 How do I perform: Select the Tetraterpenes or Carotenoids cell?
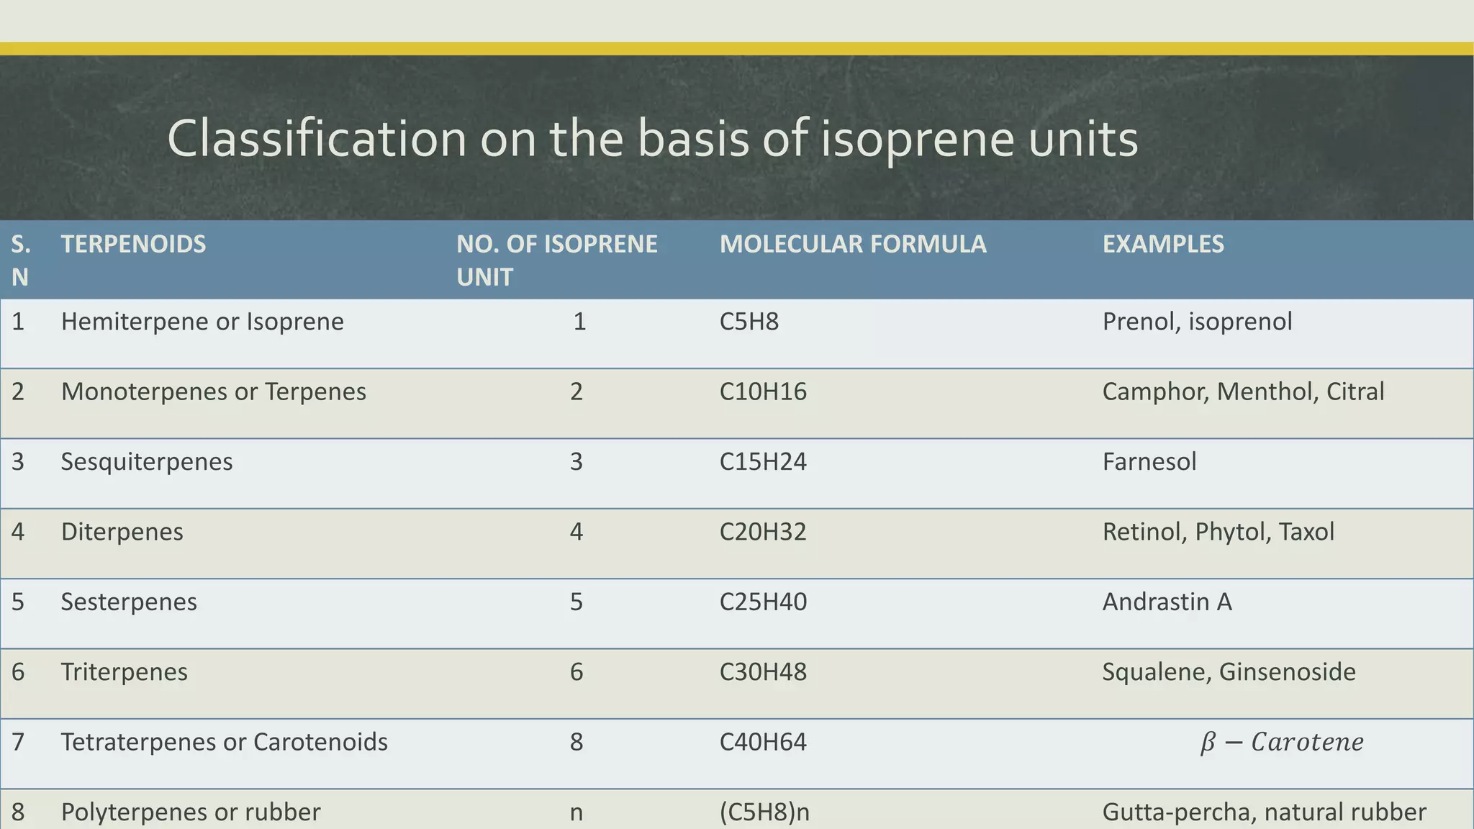pyautogui.click(x=224, y=742)
